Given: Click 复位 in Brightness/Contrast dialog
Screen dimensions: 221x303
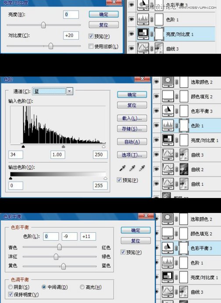Looking at the screenshot, I should [x=104, y=25].
